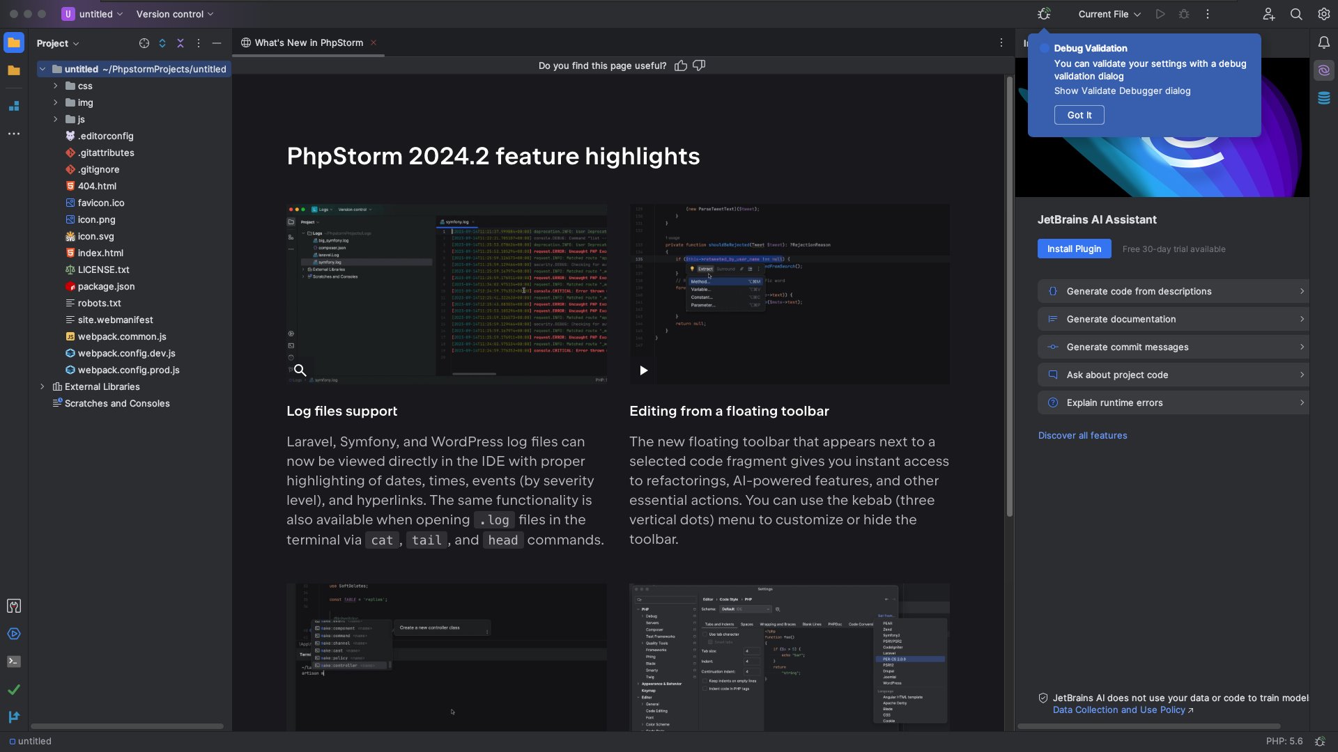Click the Install Plugin button
1338x752 pixels.
pyautogui.click(x=1074, y=249)
